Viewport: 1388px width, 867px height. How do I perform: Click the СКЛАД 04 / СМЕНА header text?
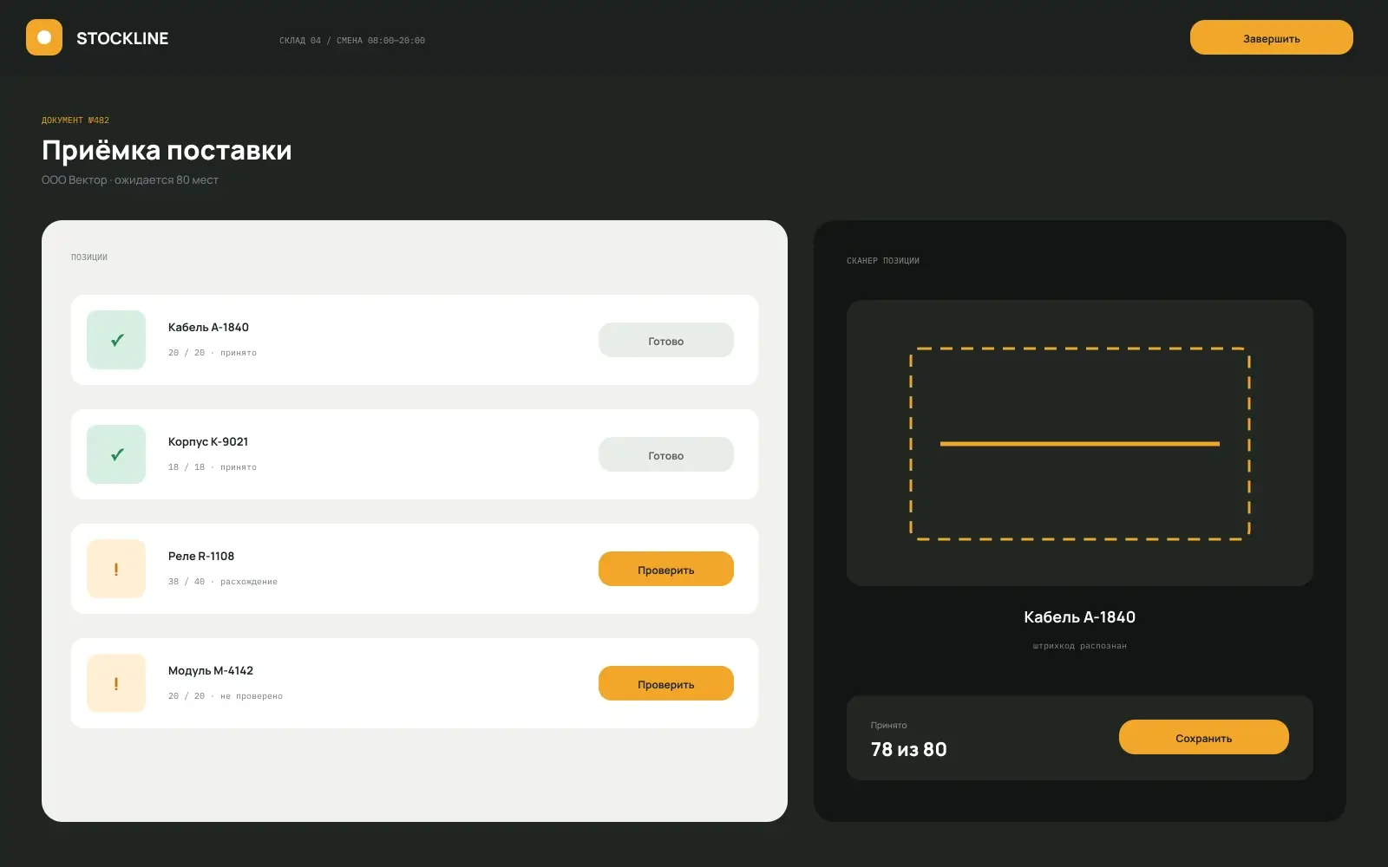click(x=352, y=41)
